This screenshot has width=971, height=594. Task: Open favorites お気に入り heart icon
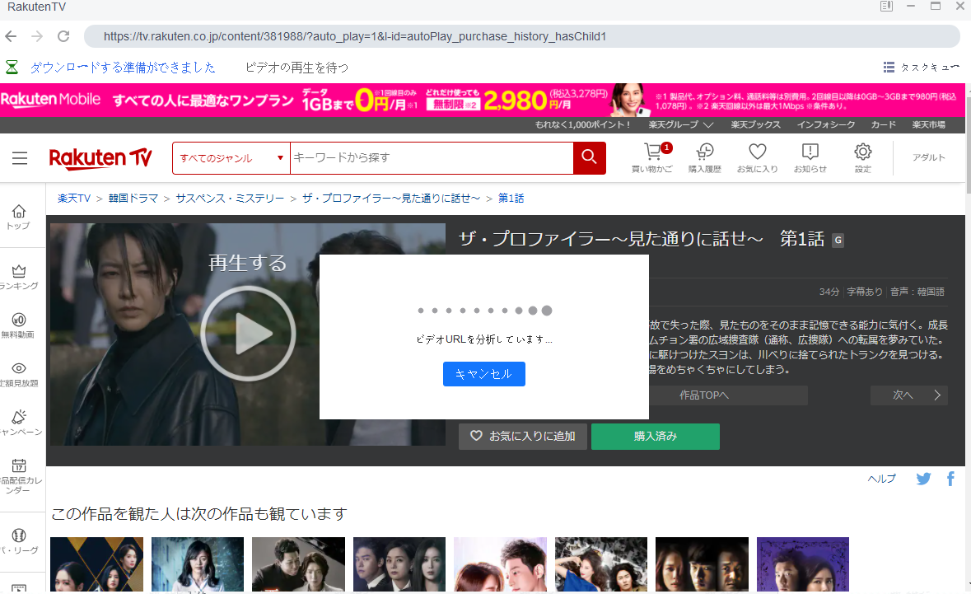[758, 158]
